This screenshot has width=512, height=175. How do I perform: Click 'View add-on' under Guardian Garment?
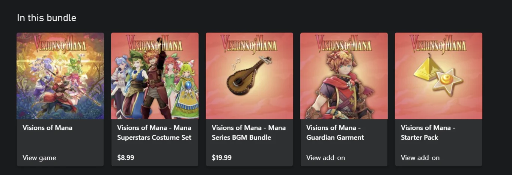325,158
